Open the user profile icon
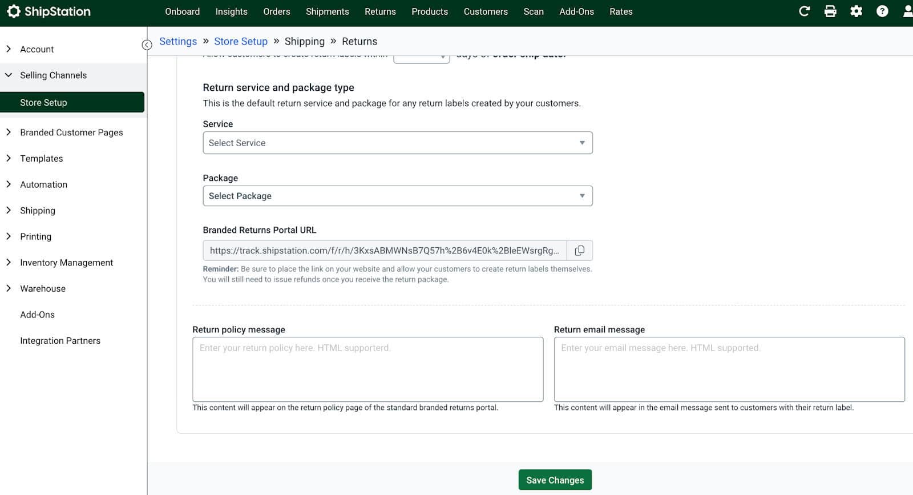This screenshot has width=913, height=495. point(907,11)
